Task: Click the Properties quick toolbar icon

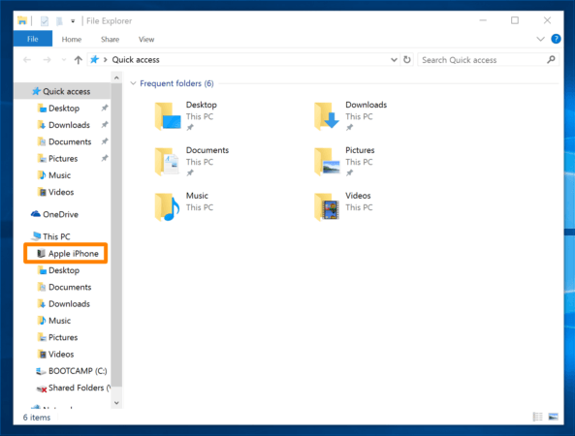Action: point(45,21)
